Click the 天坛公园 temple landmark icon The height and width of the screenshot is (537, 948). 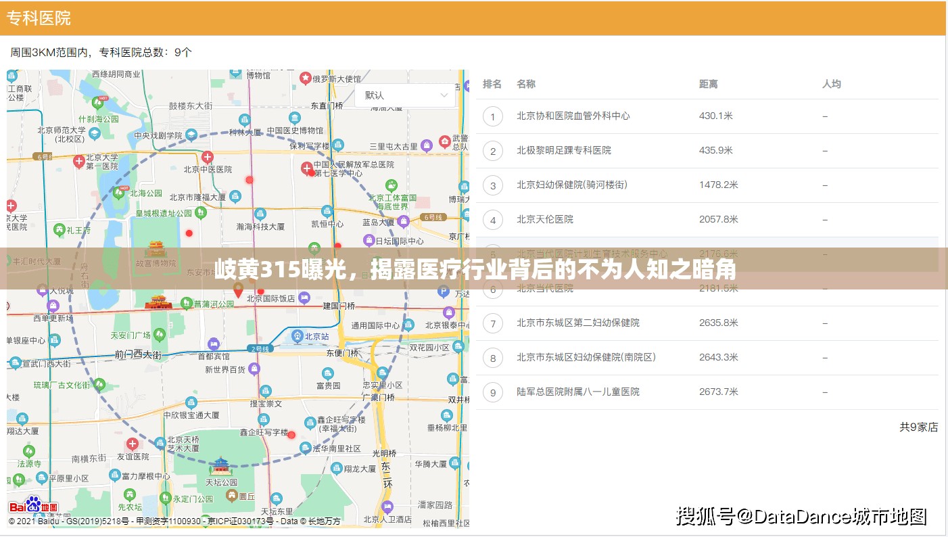click(x=221, y=466)
